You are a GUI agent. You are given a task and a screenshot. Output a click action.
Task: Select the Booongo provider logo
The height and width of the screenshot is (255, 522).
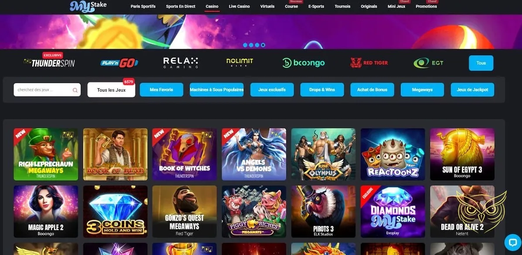pos(303,63)
